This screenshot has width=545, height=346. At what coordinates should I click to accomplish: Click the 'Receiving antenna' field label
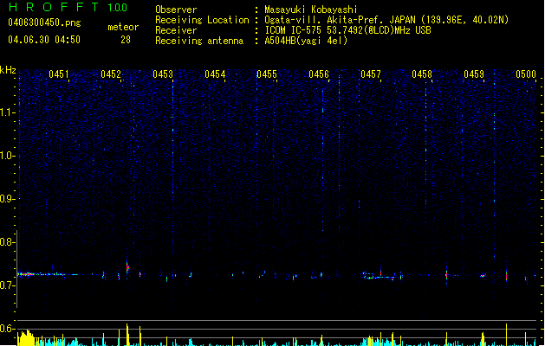tap(199, 41)
